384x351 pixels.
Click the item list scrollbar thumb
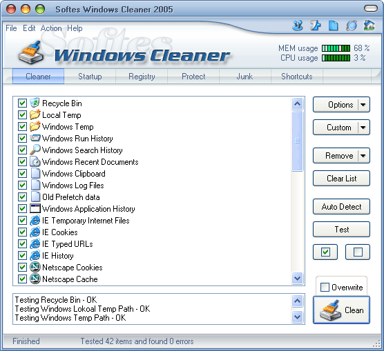(x=297, y=141)
